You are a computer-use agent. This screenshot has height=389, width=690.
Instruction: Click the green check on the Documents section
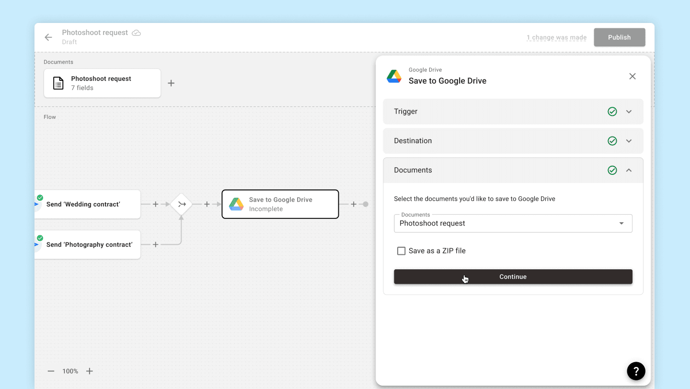pyautogui.click(x=612, y=170)
